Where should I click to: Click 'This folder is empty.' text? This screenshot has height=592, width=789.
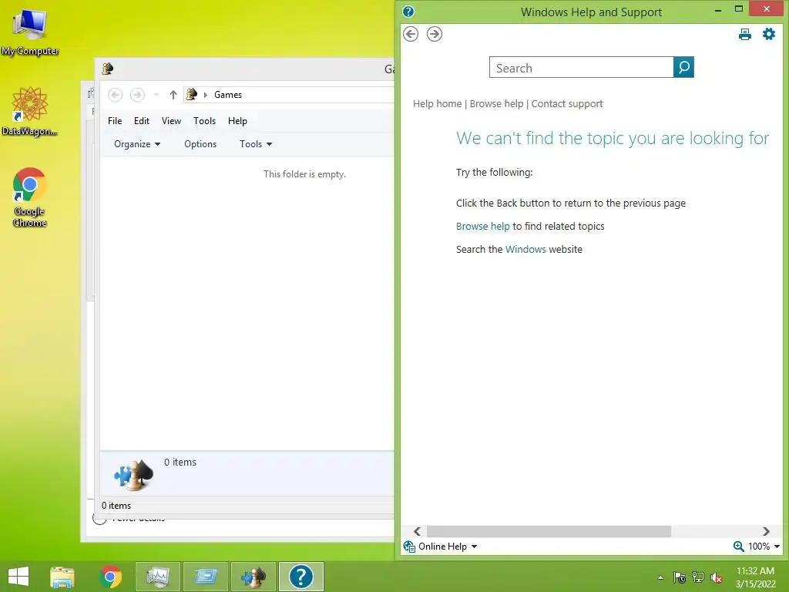304,174
